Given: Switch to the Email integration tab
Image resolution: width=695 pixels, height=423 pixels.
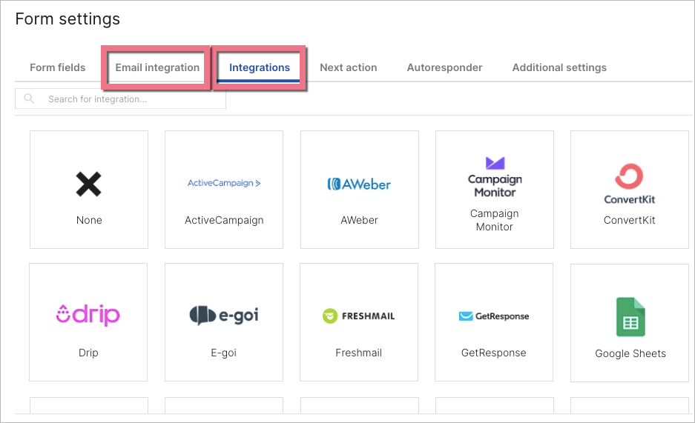Looking at the screenshot, I should [x=157, y=67].
